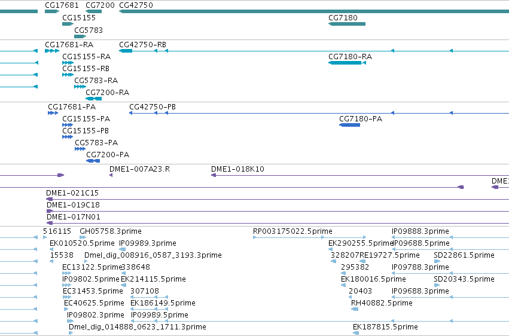Select the EK010520.5prime label

82,243
